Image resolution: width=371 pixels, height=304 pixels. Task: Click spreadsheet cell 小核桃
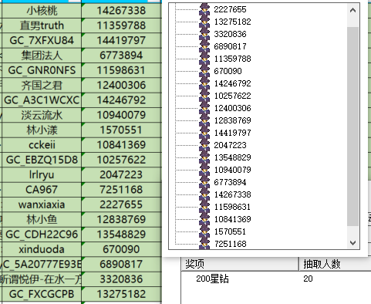pos(42,11)
